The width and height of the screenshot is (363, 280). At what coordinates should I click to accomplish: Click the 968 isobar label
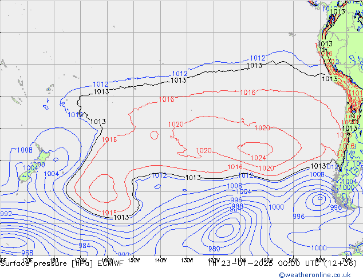[x=27, y=253]
